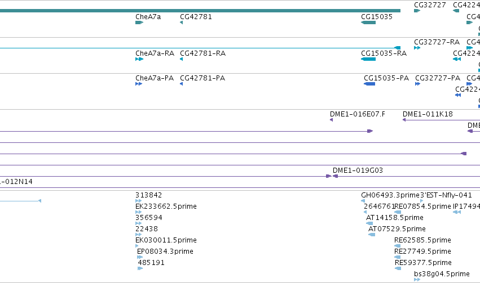The width and height of the screenshot is (480, 283).
Task: Click the GH06493.3prime EST marker
Action: pyautogui.click(x=363, y=201)
